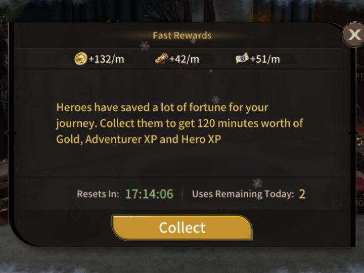Viewport: 364px width, 273px height.
Task: Click the Uses Remaining Today label
Action: pos(243,194)
